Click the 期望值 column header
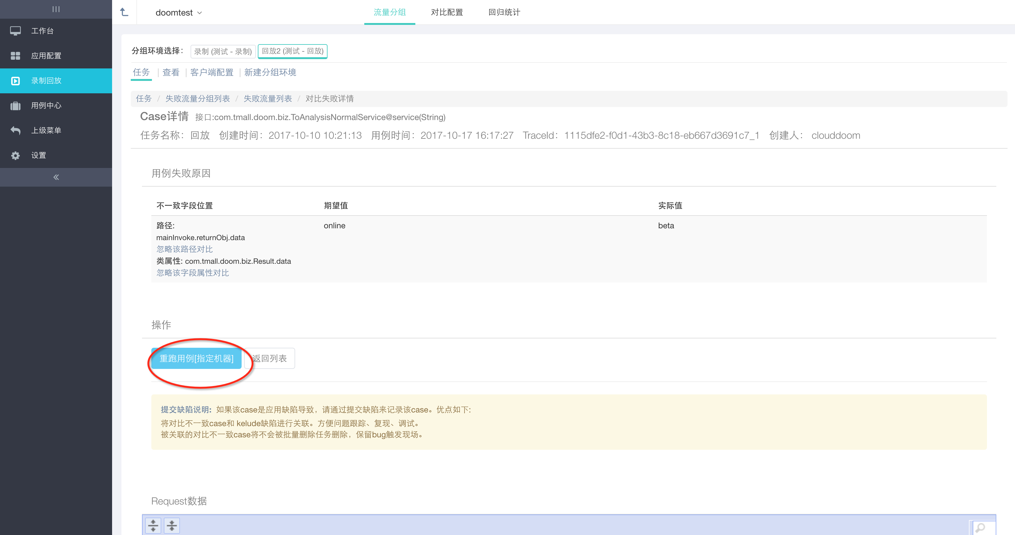The width and height of the screenshot is (1015, 535). [x=336, y=206]
